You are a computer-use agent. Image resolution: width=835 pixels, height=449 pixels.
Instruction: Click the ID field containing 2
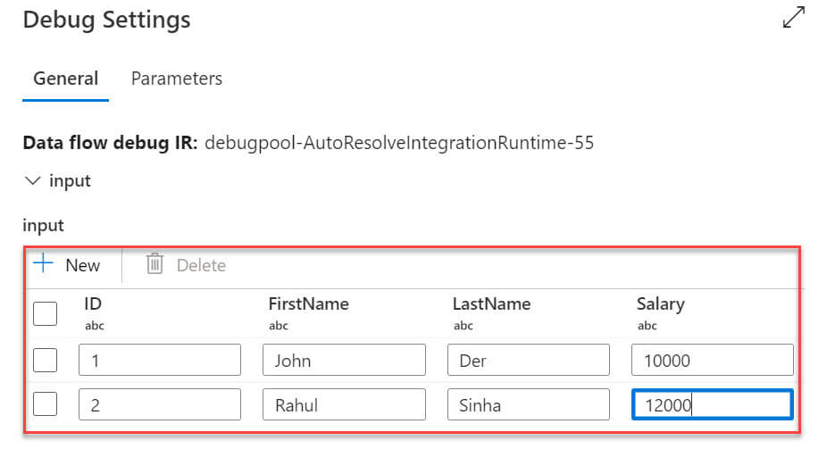[160, 404]
